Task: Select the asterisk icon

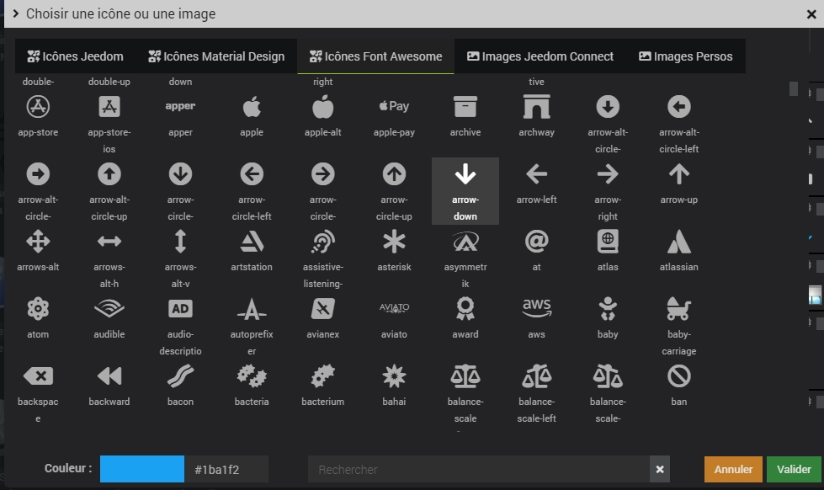Action: click(x=394, y=242)
